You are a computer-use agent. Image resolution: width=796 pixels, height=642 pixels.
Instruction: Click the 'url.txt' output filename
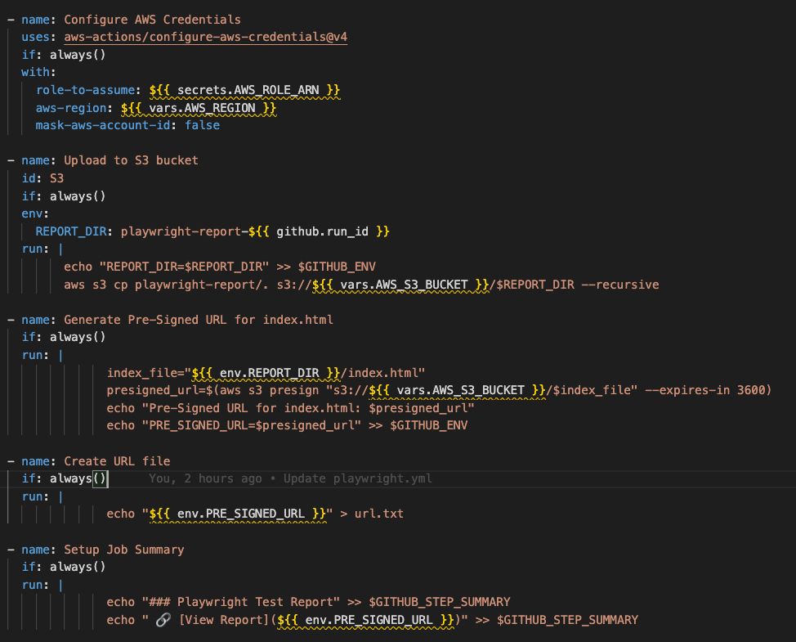tap(378, 514)
